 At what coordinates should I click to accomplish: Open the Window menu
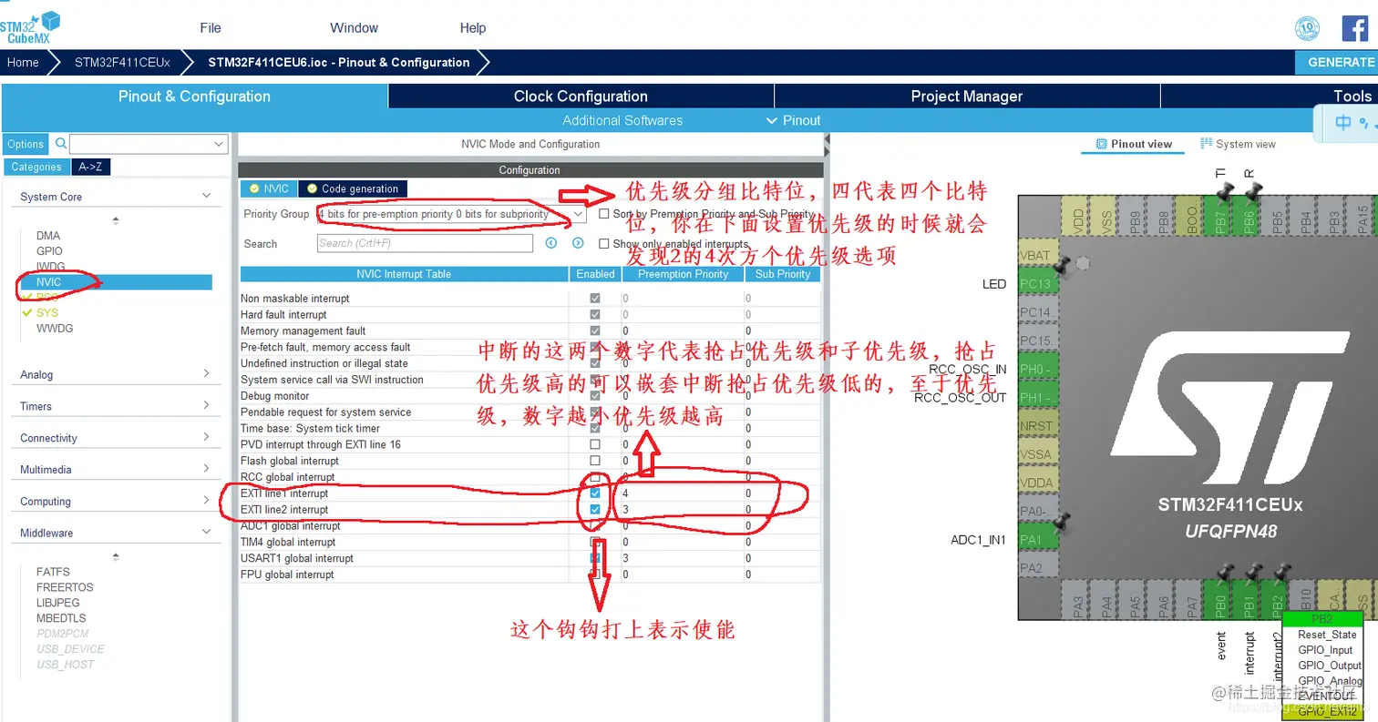tap(354, 28)
